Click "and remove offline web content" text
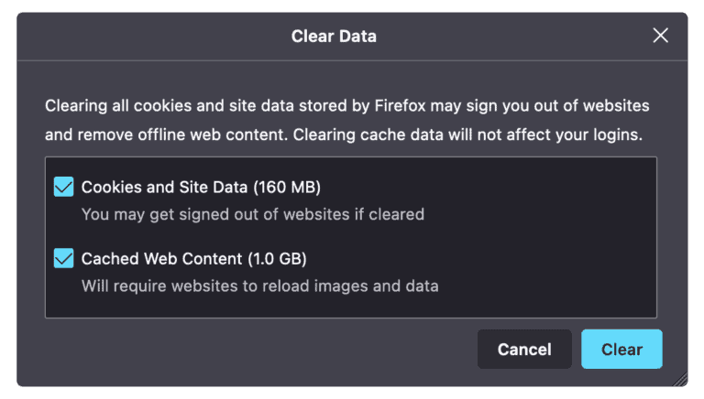This screenshot has width=704, height=399. point(165,135)
